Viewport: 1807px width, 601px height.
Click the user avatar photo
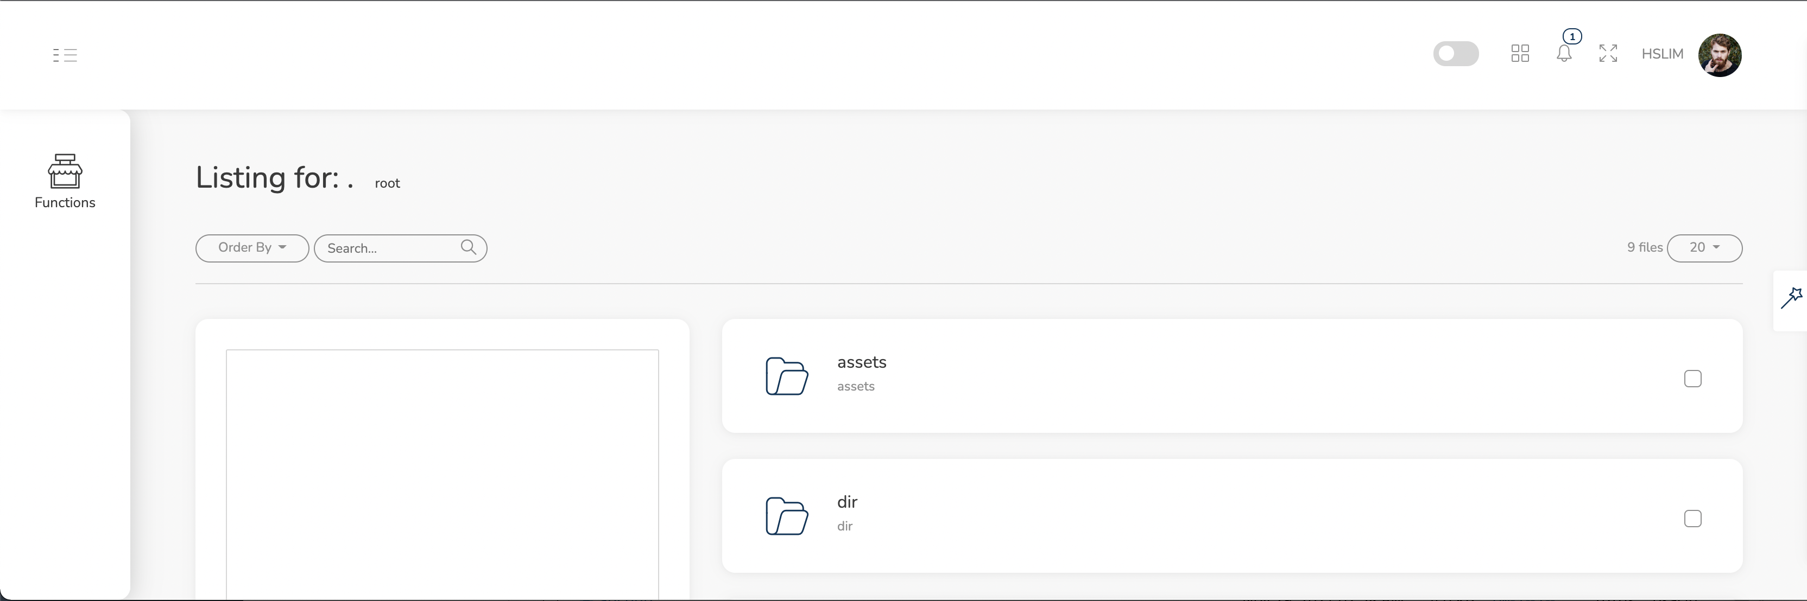click(x=1720, y=55)
